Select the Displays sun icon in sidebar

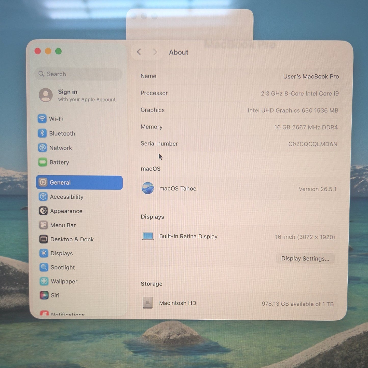[x=44, y=253]
